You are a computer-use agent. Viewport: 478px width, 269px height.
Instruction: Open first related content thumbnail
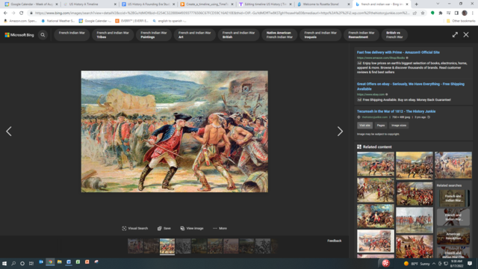click(x=376, y=164)
